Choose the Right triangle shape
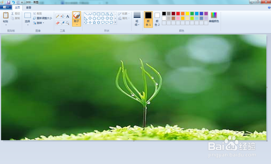This screenshot has width=271, height=164. coord(86,18)
